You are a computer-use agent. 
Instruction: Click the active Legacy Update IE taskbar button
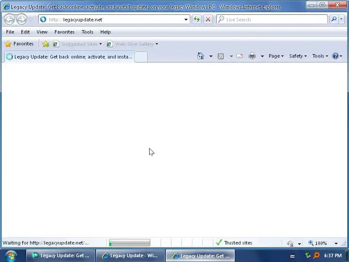pyautogui.click(x=200, y=255)
